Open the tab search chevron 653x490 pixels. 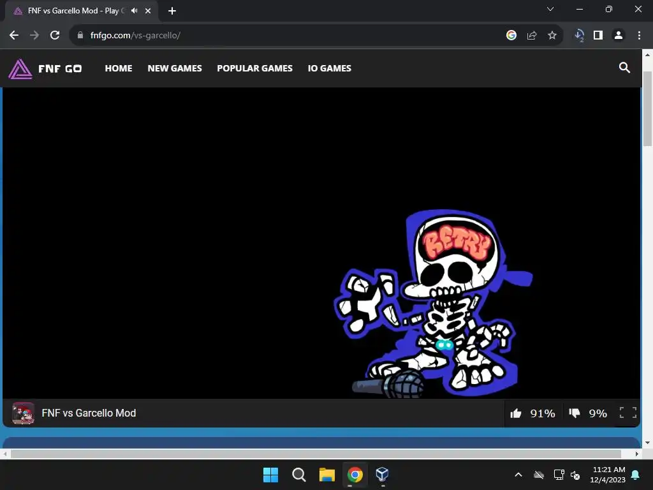[x=550, y=9]
